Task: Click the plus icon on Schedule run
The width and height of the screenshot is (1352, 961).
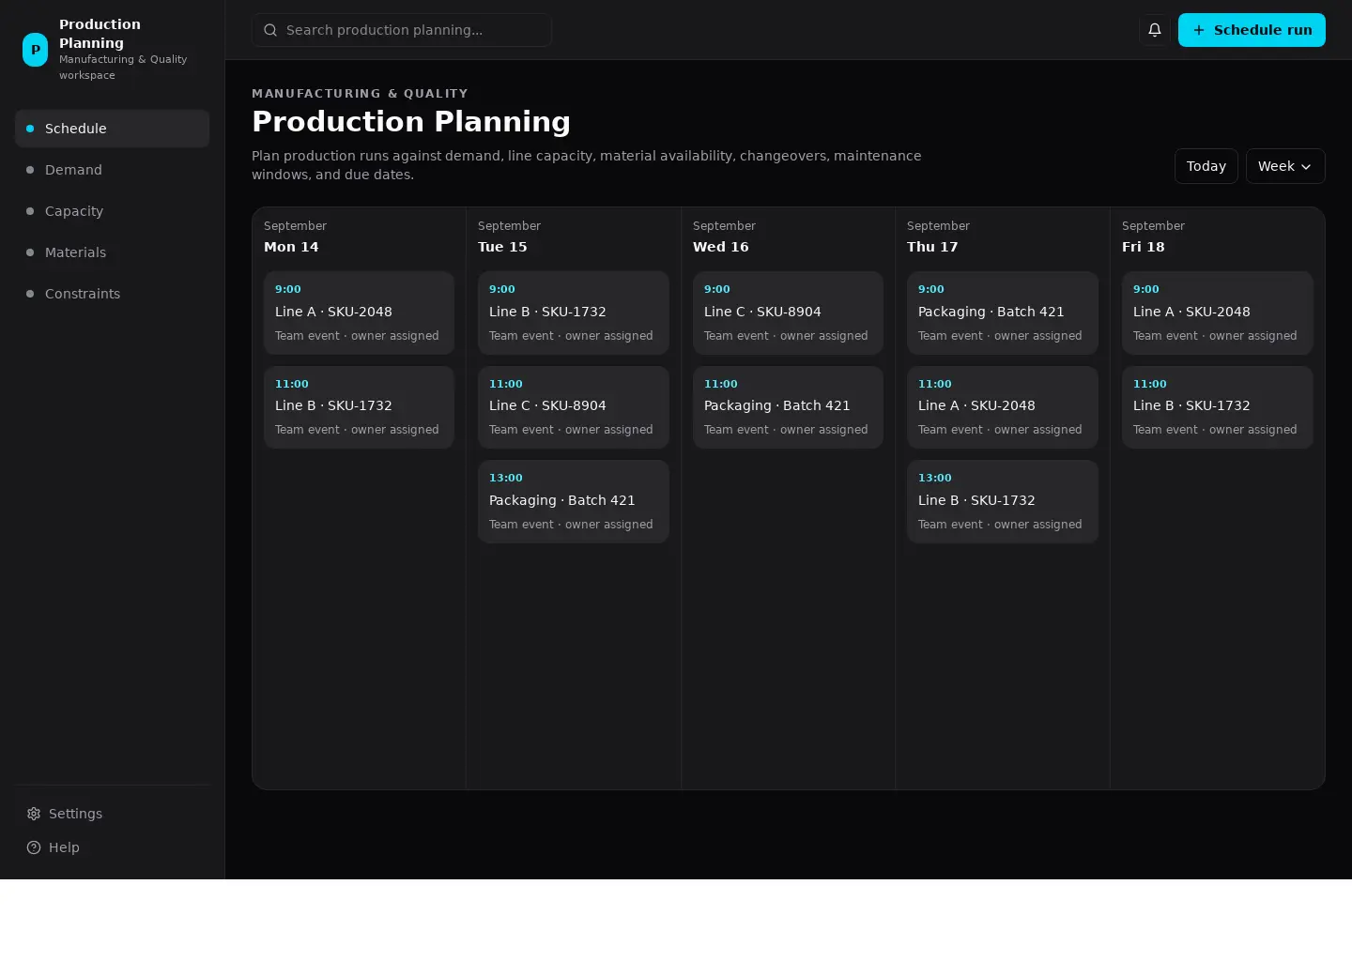Action: tap(1199, 30)
